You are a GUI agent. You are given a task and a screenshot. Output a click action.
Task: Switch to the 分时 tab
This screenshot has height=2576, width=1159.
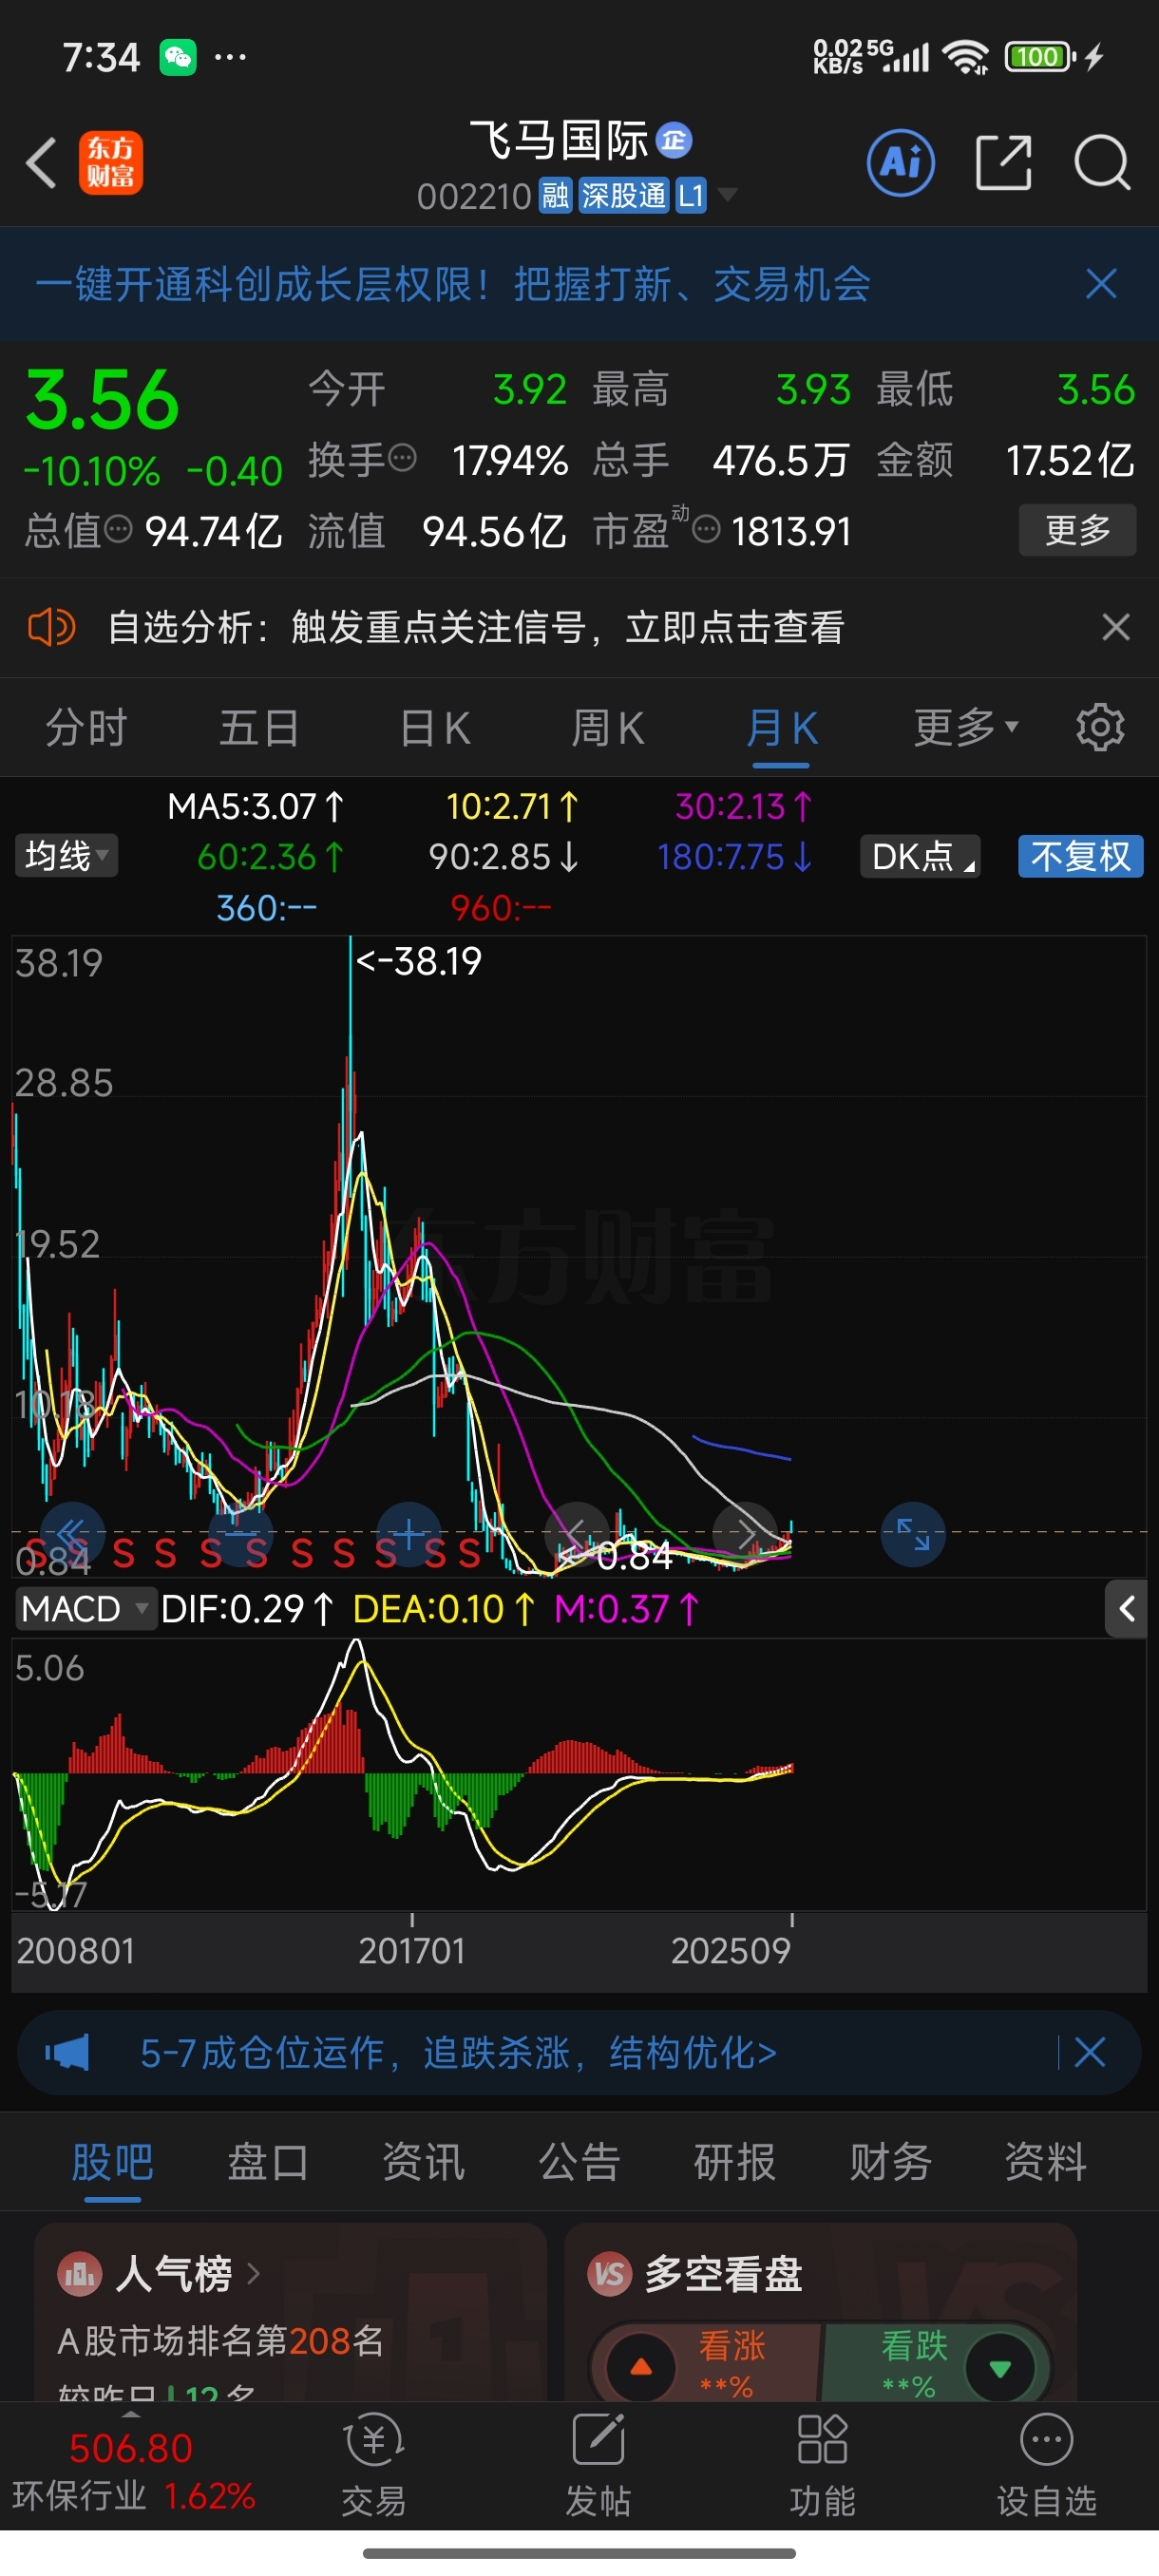[x=86, y=727]
